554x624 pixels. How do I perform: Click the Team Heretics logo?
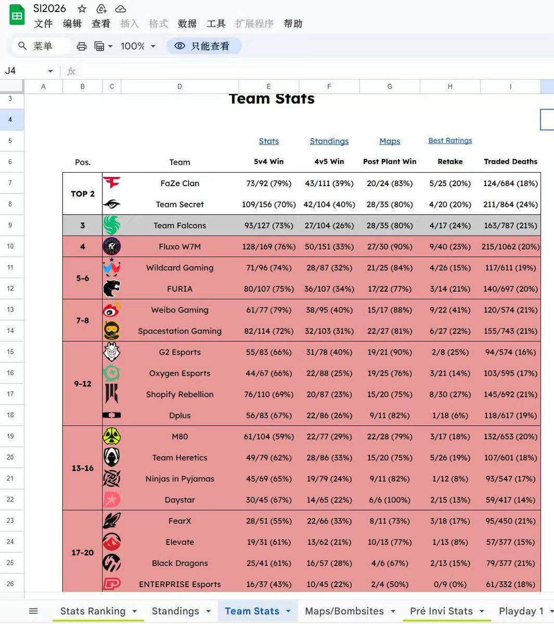coord(111,458)
